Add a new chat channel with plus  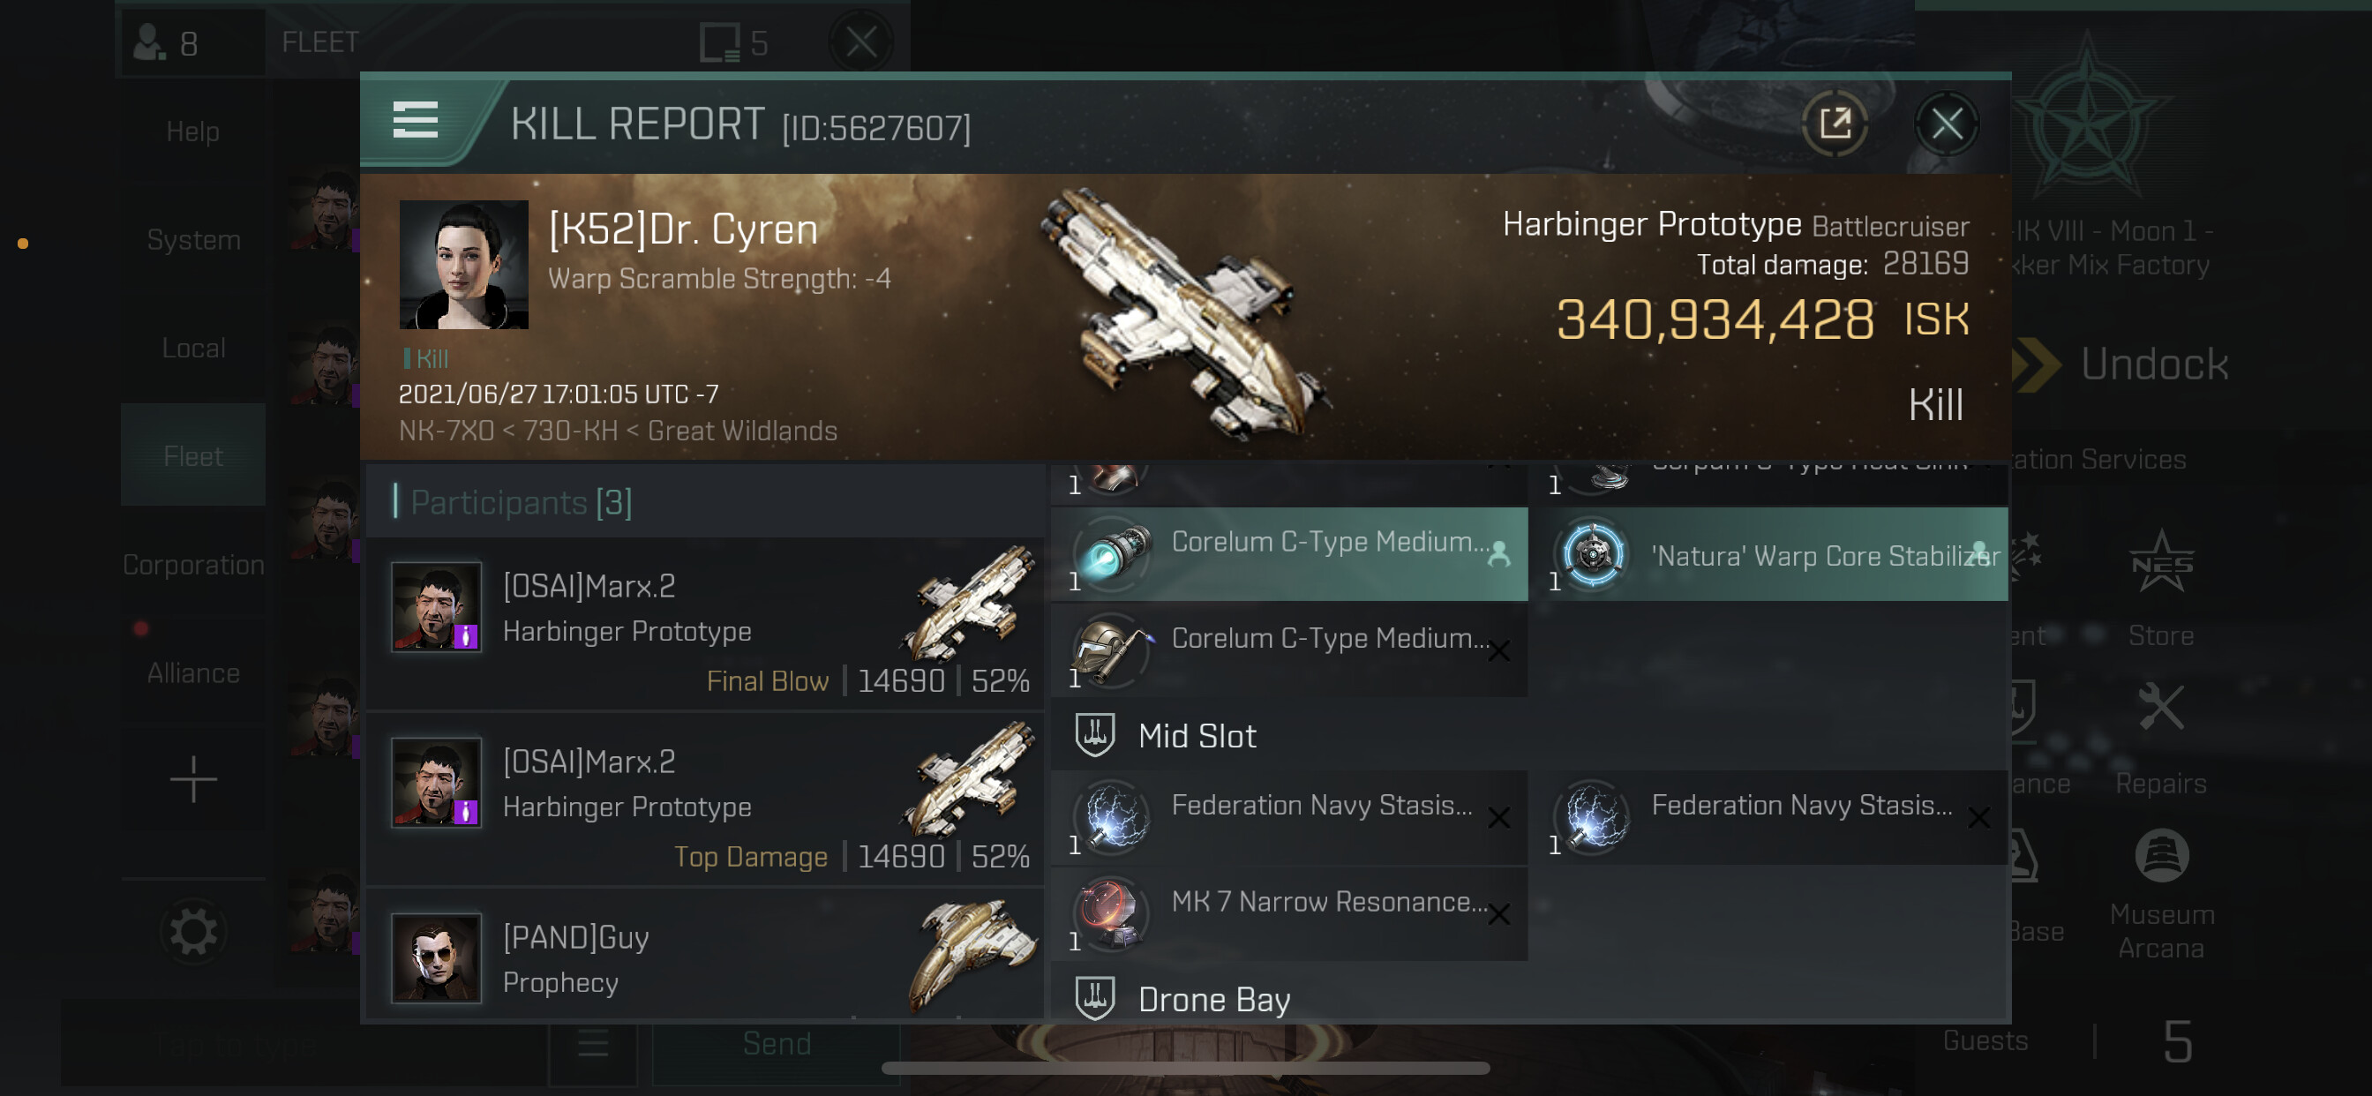pos(193,779)
